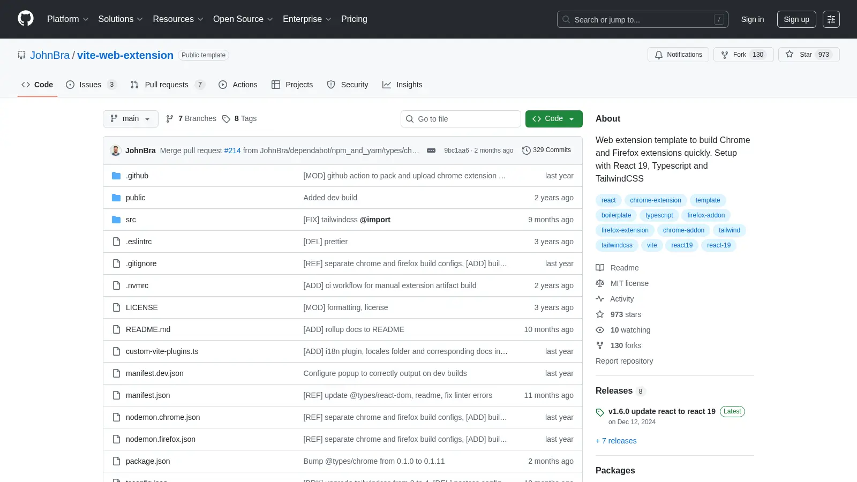This screenshot has height=482, width=857.
Task: Click the file icon beside LICENSE
Action: coord(116,307)
